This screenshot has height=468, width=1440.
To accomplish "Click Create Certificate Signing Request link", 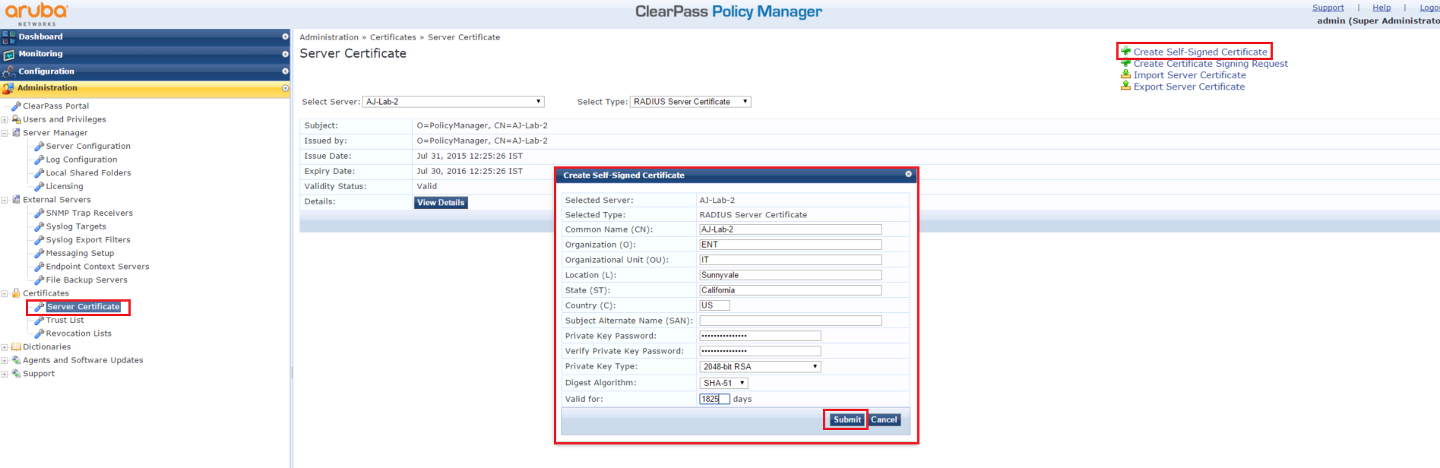I will 1211,64.
